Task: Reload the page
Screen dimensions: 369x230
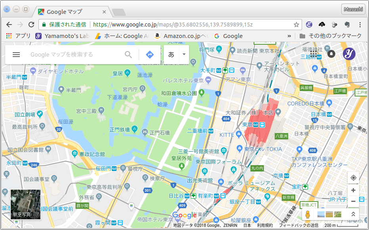Action: [x=31, y=25]
